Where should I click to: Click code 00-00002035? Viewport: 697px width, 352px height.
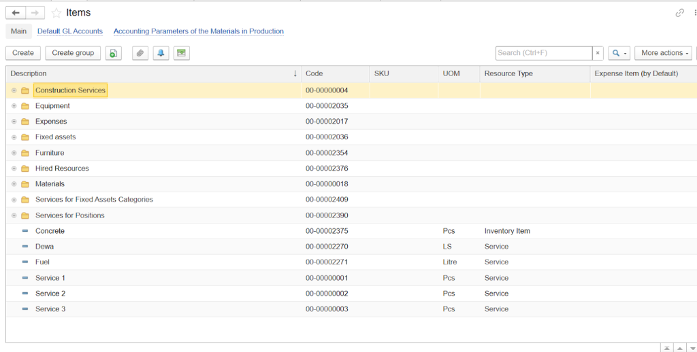point(327,105)
